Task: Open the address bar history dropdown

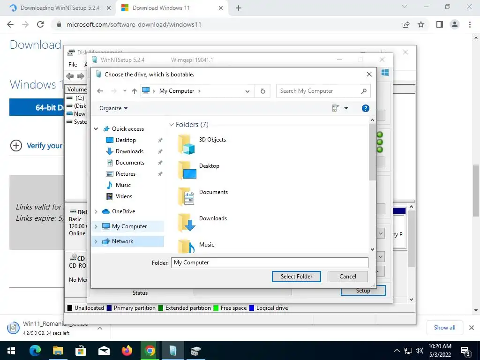Action: [247, 91]
